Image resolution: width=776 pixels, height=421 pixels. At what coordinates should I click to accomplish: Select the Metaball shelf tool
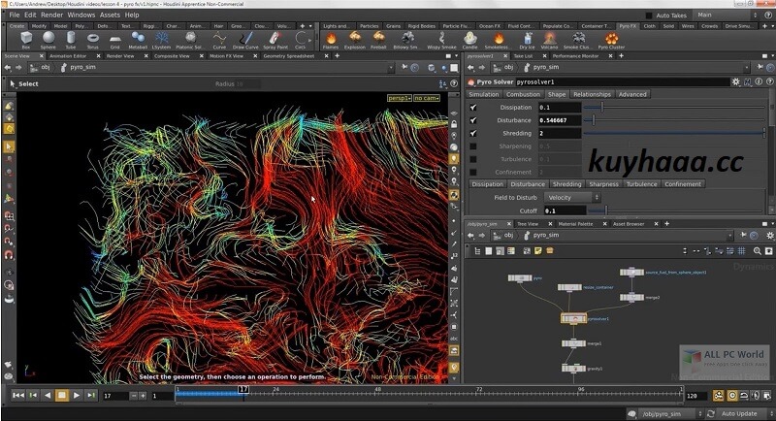tap(138, 40)
